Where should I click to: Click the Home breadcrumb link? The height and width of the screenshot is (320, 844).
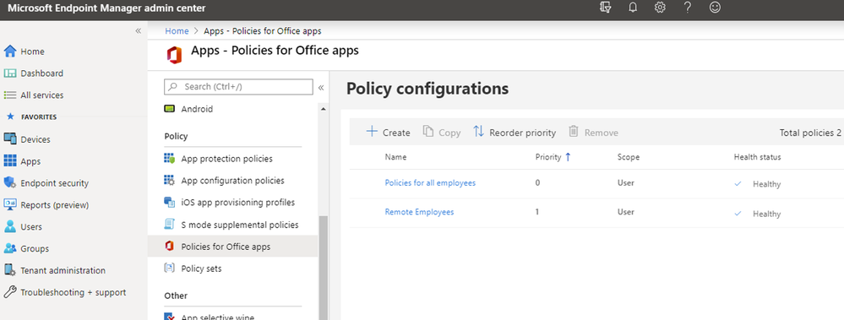tap(177, 30)
